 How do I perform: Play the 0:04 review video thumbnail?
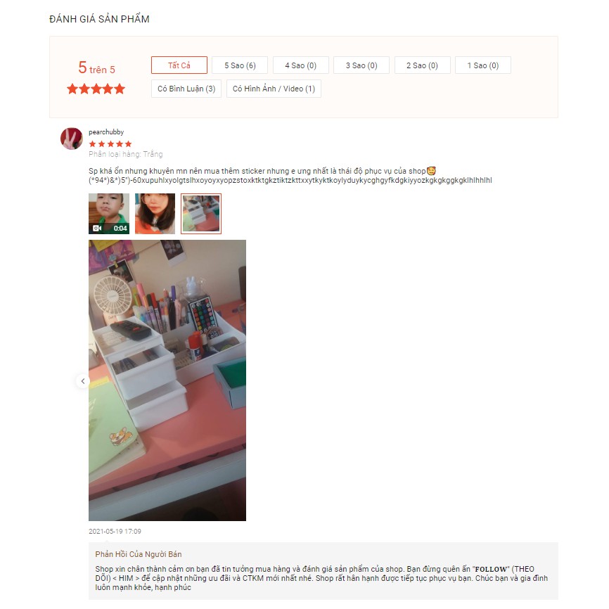[109, 214]
